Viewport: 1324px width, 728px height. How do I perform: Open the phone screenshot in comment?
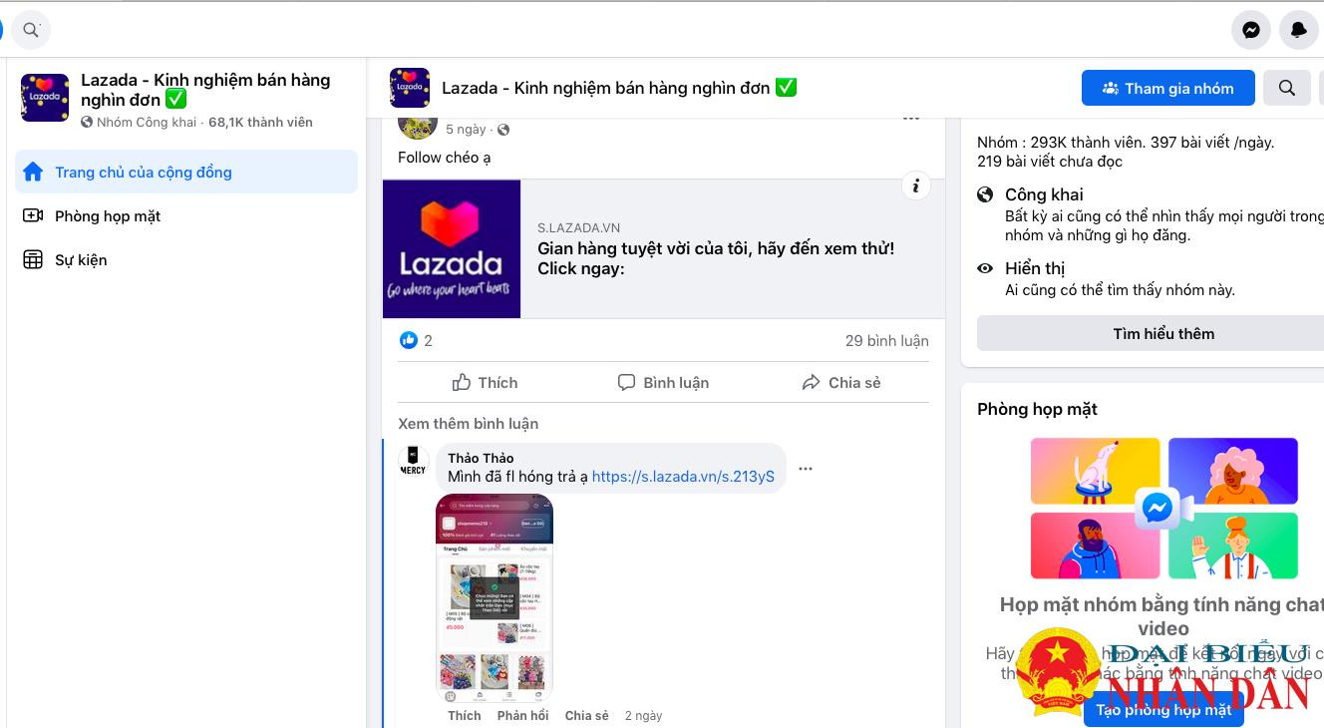tap(495, 598)
